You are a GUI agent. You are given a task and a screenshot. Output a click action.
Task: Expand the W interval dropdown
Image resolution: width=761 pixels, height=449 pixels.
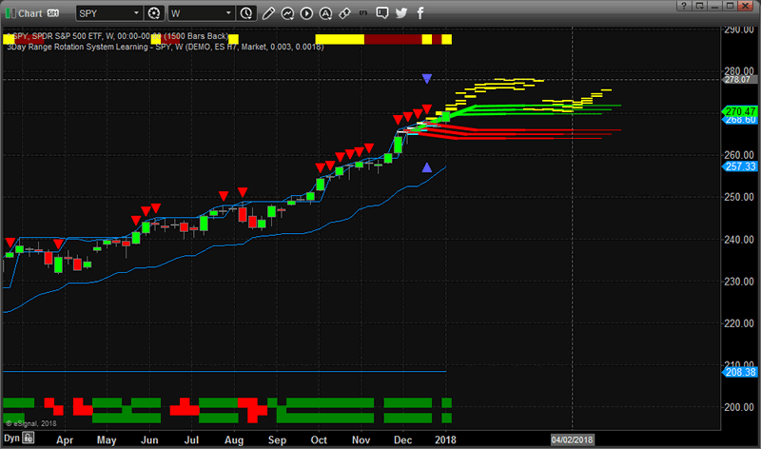tap(226, 13)
